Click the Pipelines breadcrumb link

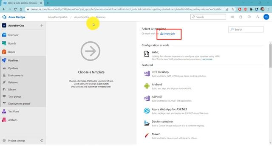click(101, 17)
